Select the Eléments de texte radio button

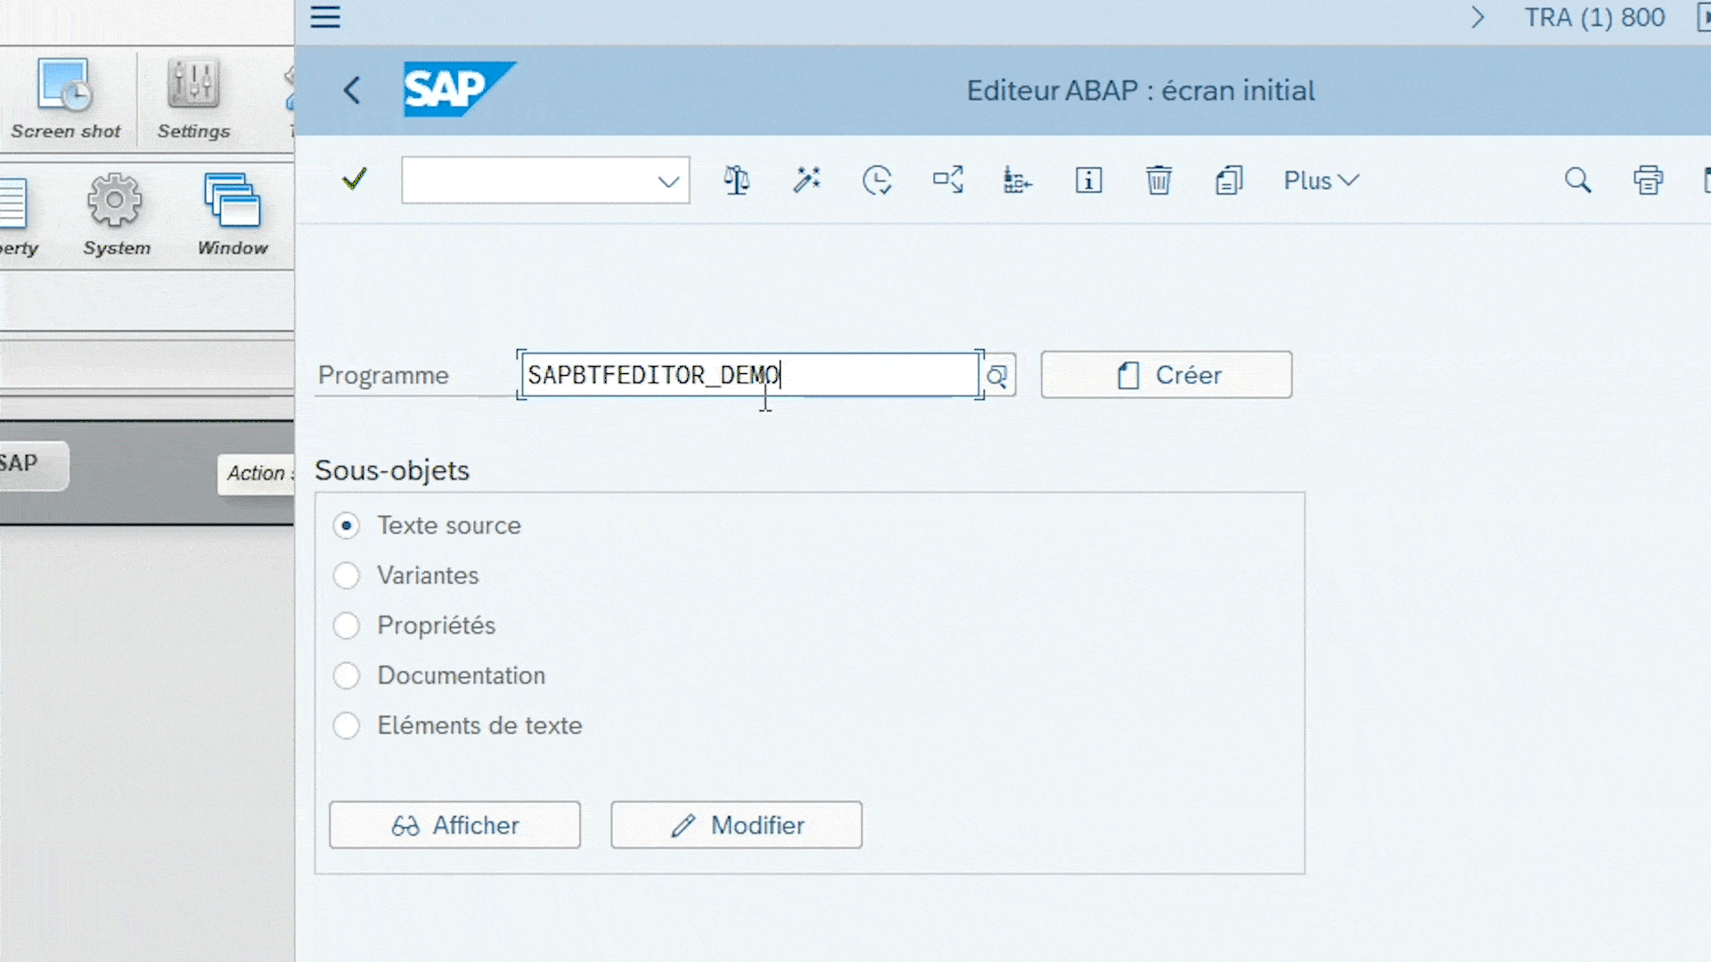pos(346,725)
